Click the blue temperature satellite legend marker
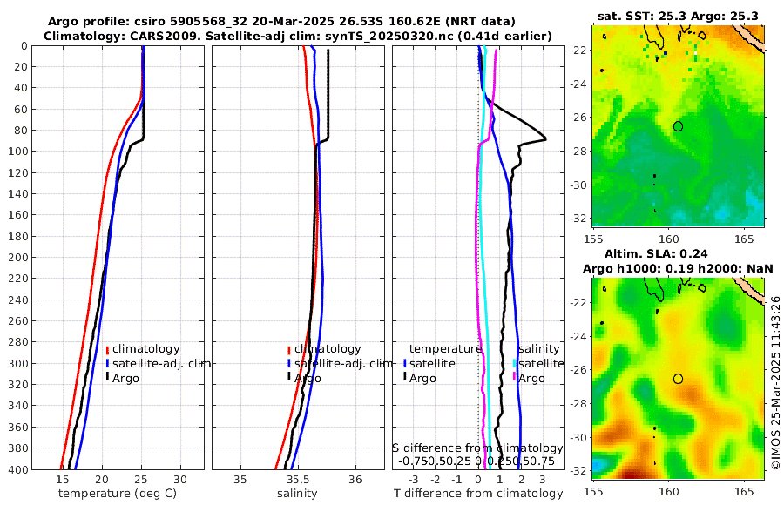Image resolution: width=784 pixels, height=505 pixels. click(404, 363)
